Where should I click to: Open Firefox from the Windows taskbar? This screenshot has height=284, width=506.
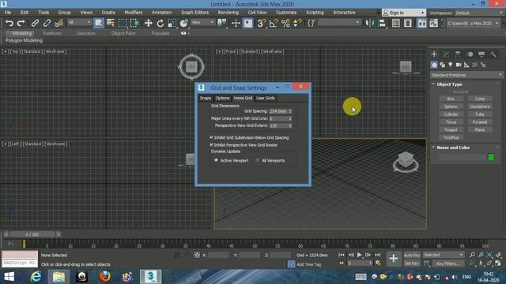point(104,277)
